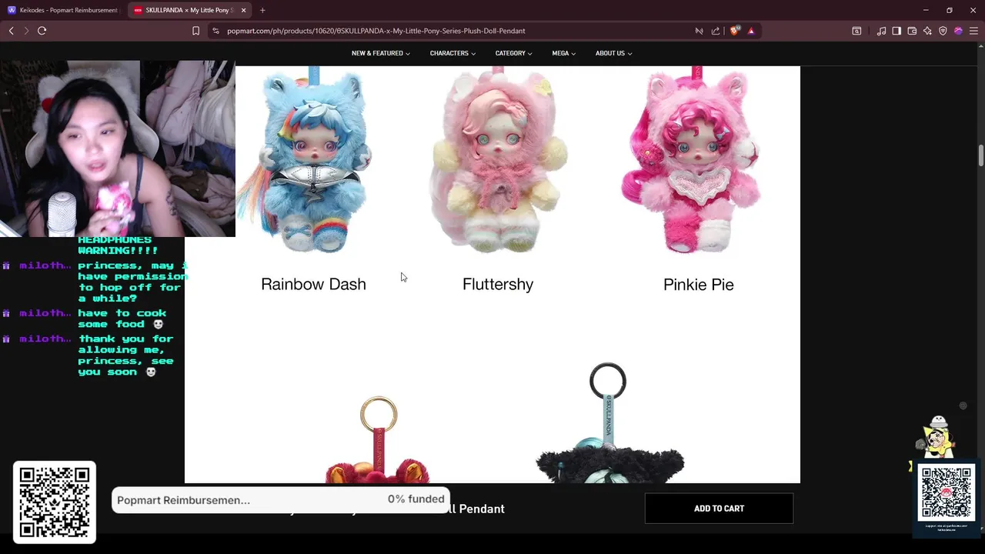
Task: Click the share page icon
Action: (716, 31)
